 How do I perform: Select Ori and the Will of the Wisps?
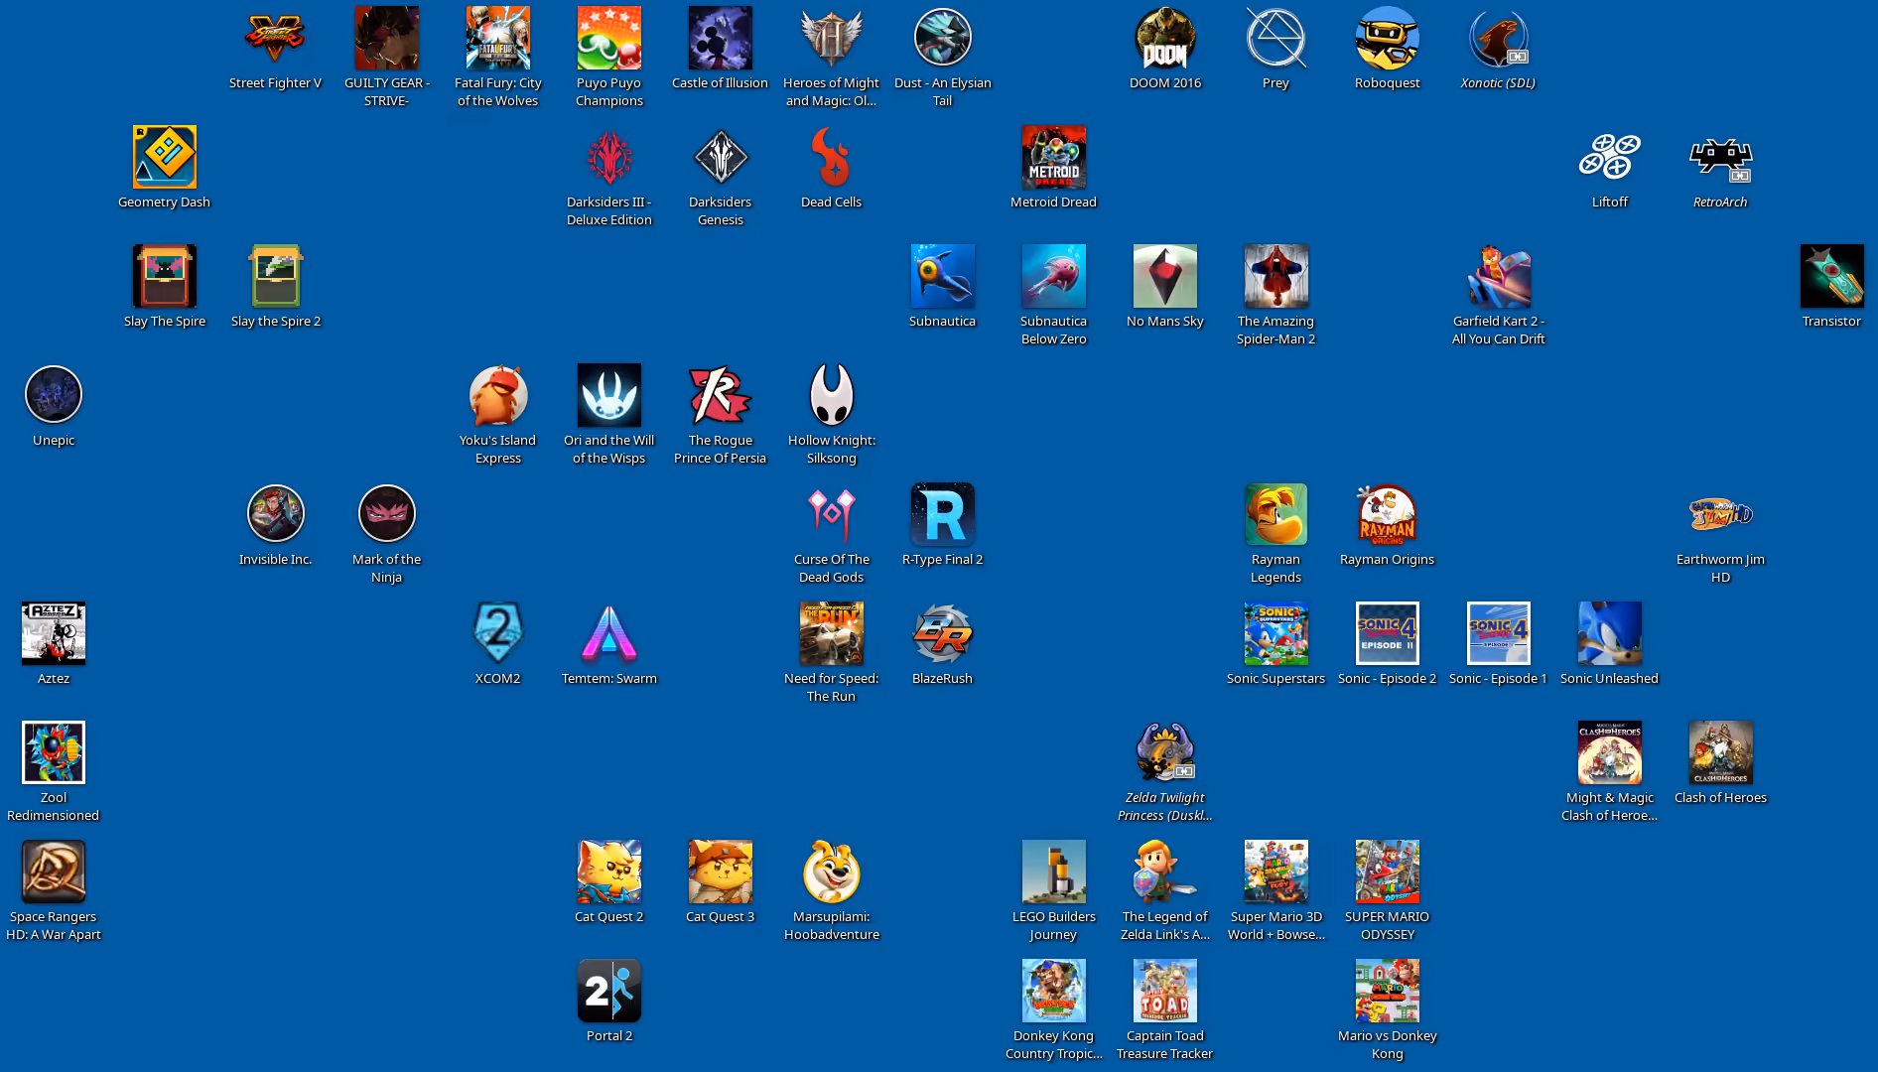click(608, 395)
